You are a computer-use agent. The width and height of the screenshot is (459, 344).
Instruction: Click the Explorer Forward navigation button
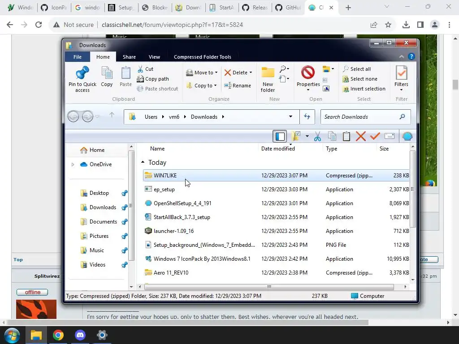pyautogui.click(x=87, y=117)
